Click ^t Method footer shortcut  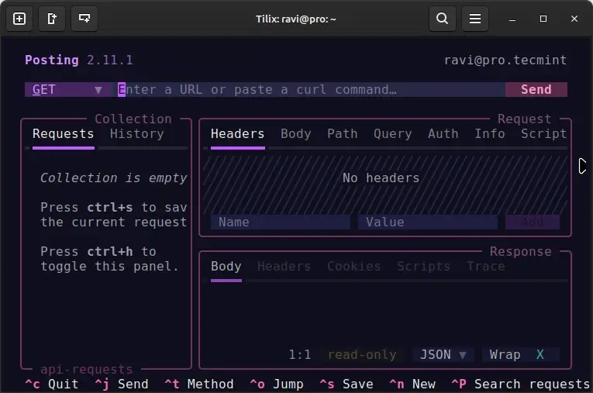click(199, 384)
